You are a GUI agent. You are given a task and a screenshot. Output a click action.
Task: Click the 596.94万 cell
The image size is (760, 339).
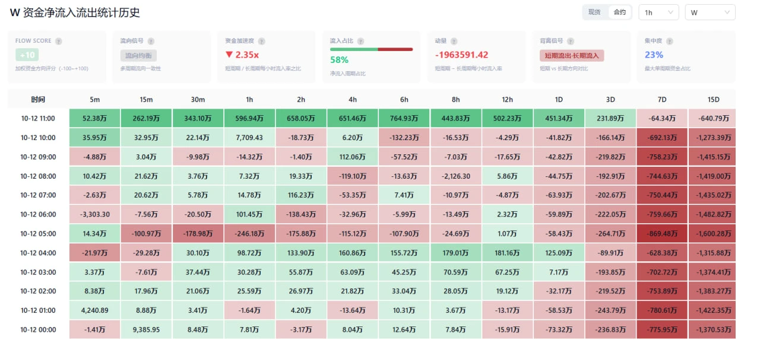coord(249,118)
